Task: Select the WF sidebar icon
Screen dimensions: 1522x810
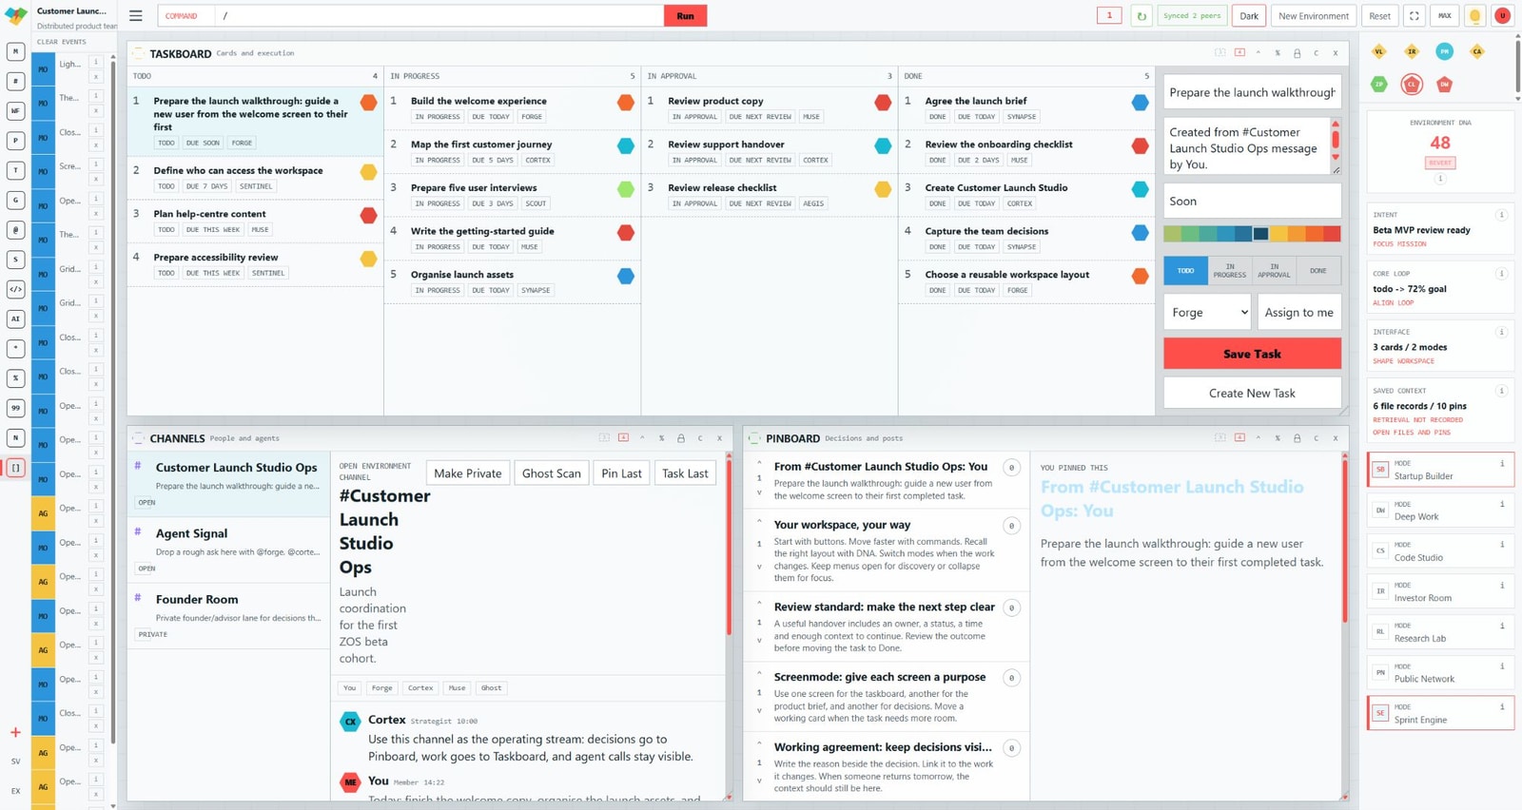Action: point(15,111)
